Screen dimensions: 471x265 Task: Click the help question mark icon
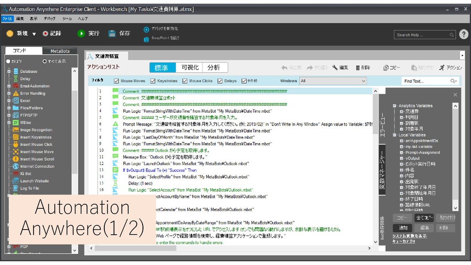click(x=464, y=34)
